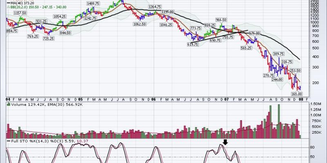Select the 1157.50 price label
This screenshot has height=163, width=327.
tap(20, 13)
